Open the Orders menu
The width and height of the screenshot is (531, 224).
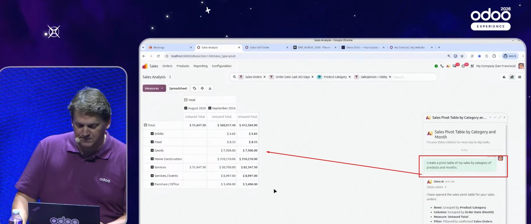[x=167, y=66]
